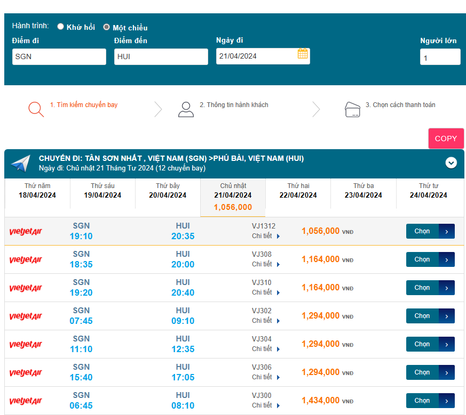The image size is (466, 415).
Task: Click the arrow beside Chọn for flight VJ306
Action: click(447, 372)
